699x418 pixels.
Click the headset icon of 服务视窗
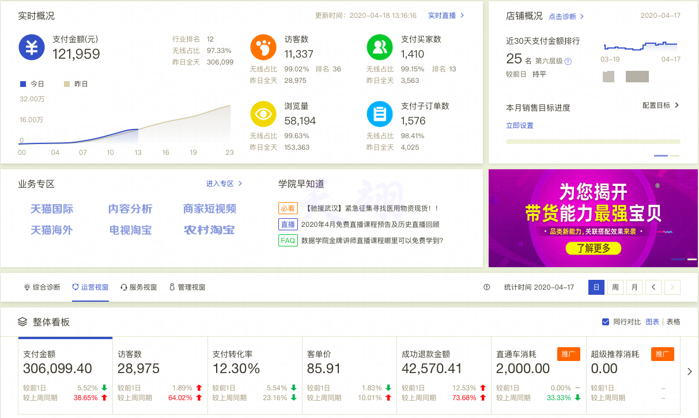tap(124, 287)
